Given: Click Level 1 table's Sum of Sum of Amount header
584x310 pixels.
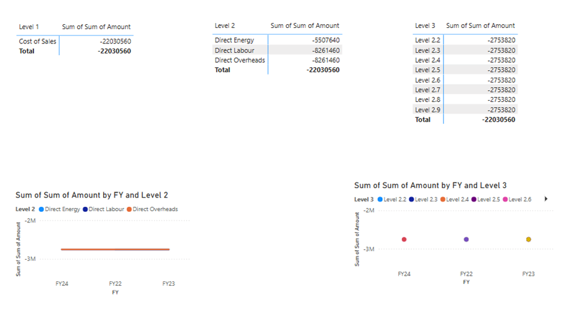Looking at the screenshot, I should click(x=96, y=27).
